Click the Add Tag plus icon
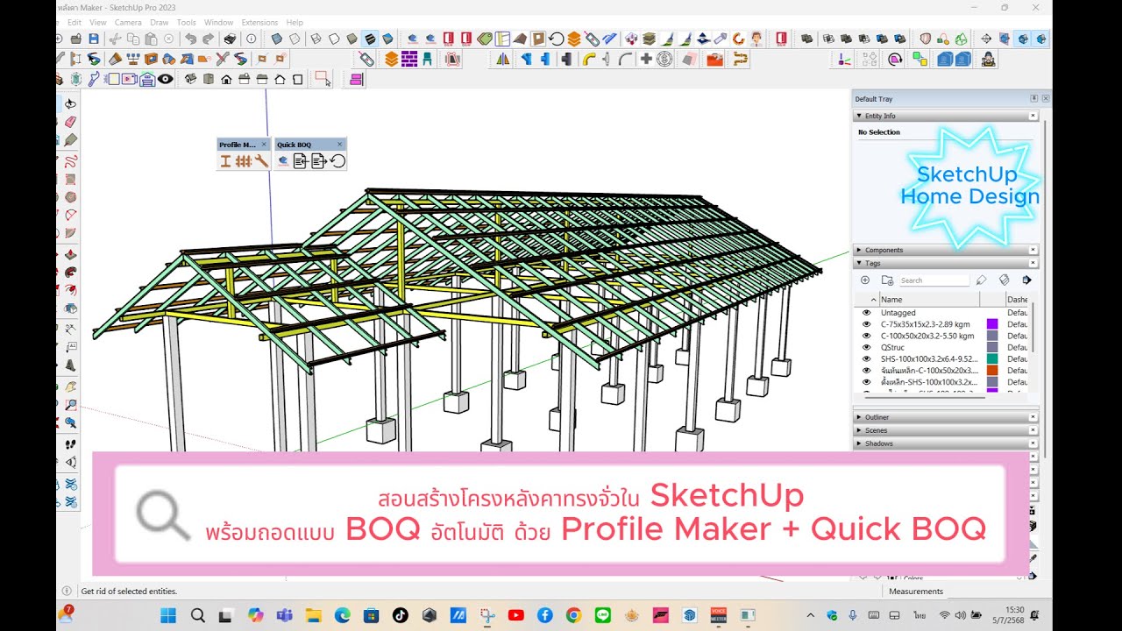The image size is (1122, 631). pyautogui.click(x=865, y=280)
